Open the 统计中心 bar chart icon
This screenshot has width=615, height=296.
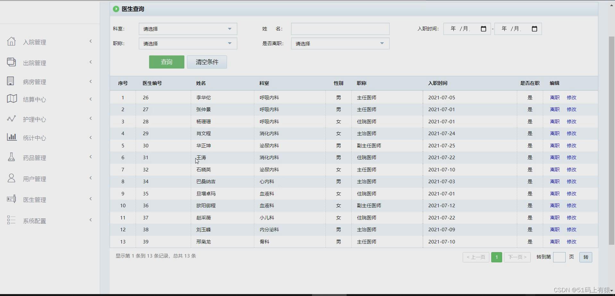point(12,137)
